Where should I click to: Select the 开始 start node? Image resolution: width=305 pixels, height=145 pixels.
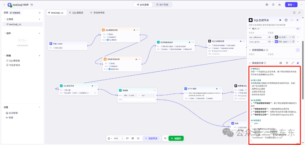point(68,46)
